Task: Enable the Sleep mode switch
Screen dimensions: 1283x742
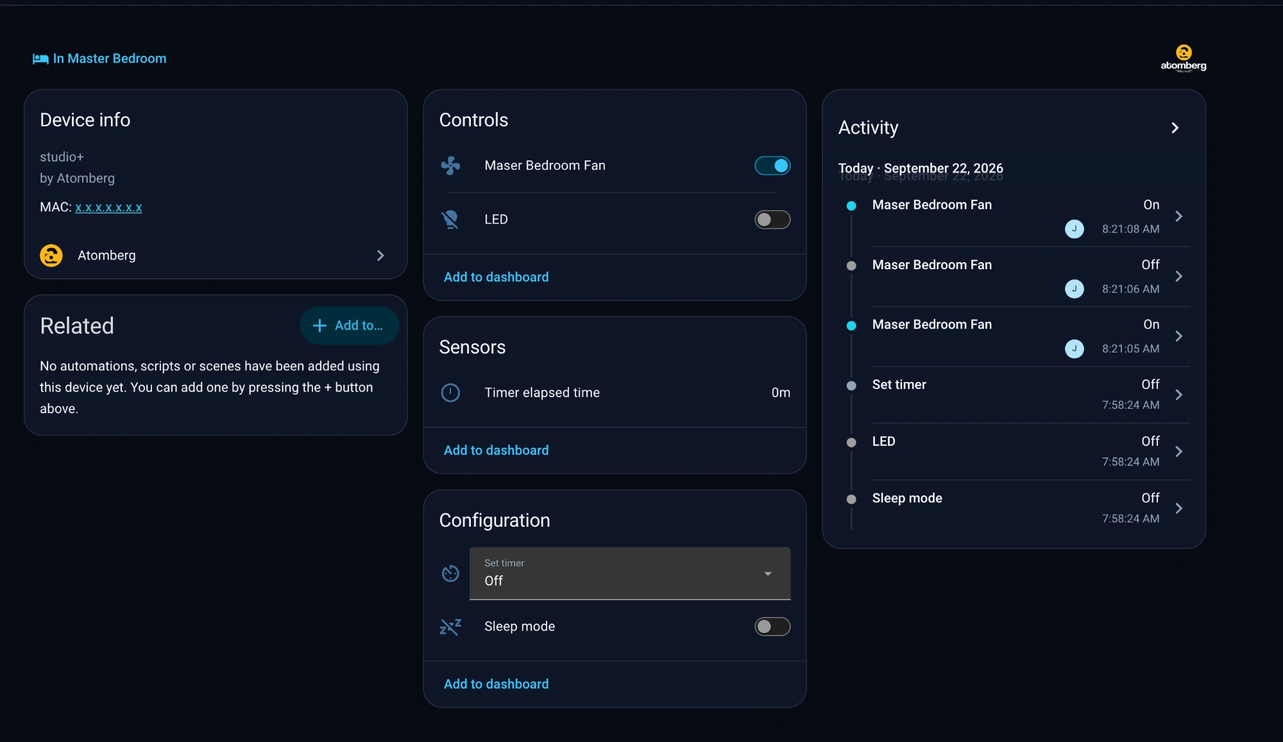Action: (x=772, y=627)
